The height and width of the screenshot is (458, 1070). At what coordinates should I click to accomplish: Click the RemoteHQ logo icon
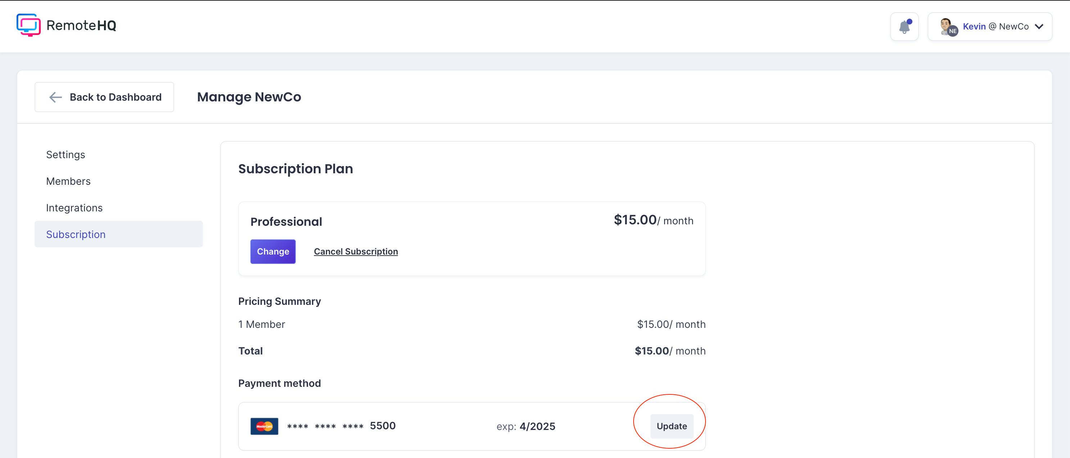point(29,25)
